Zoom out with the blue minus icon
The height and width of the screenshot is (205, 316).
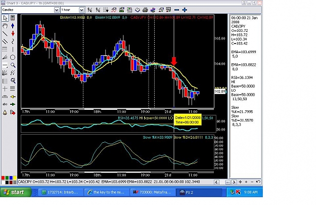177,10
